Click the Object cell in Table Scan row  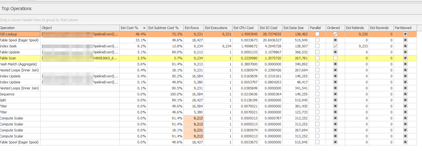point(80,58)
